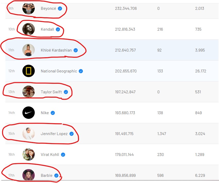Screen dimensions: 219x183
Task: Click the Nike swoosh logo
Action: [28, 113]
